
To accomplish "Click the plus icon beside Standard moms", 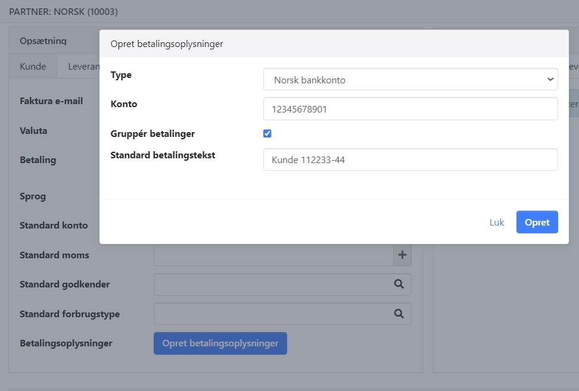I will (402, 255).
